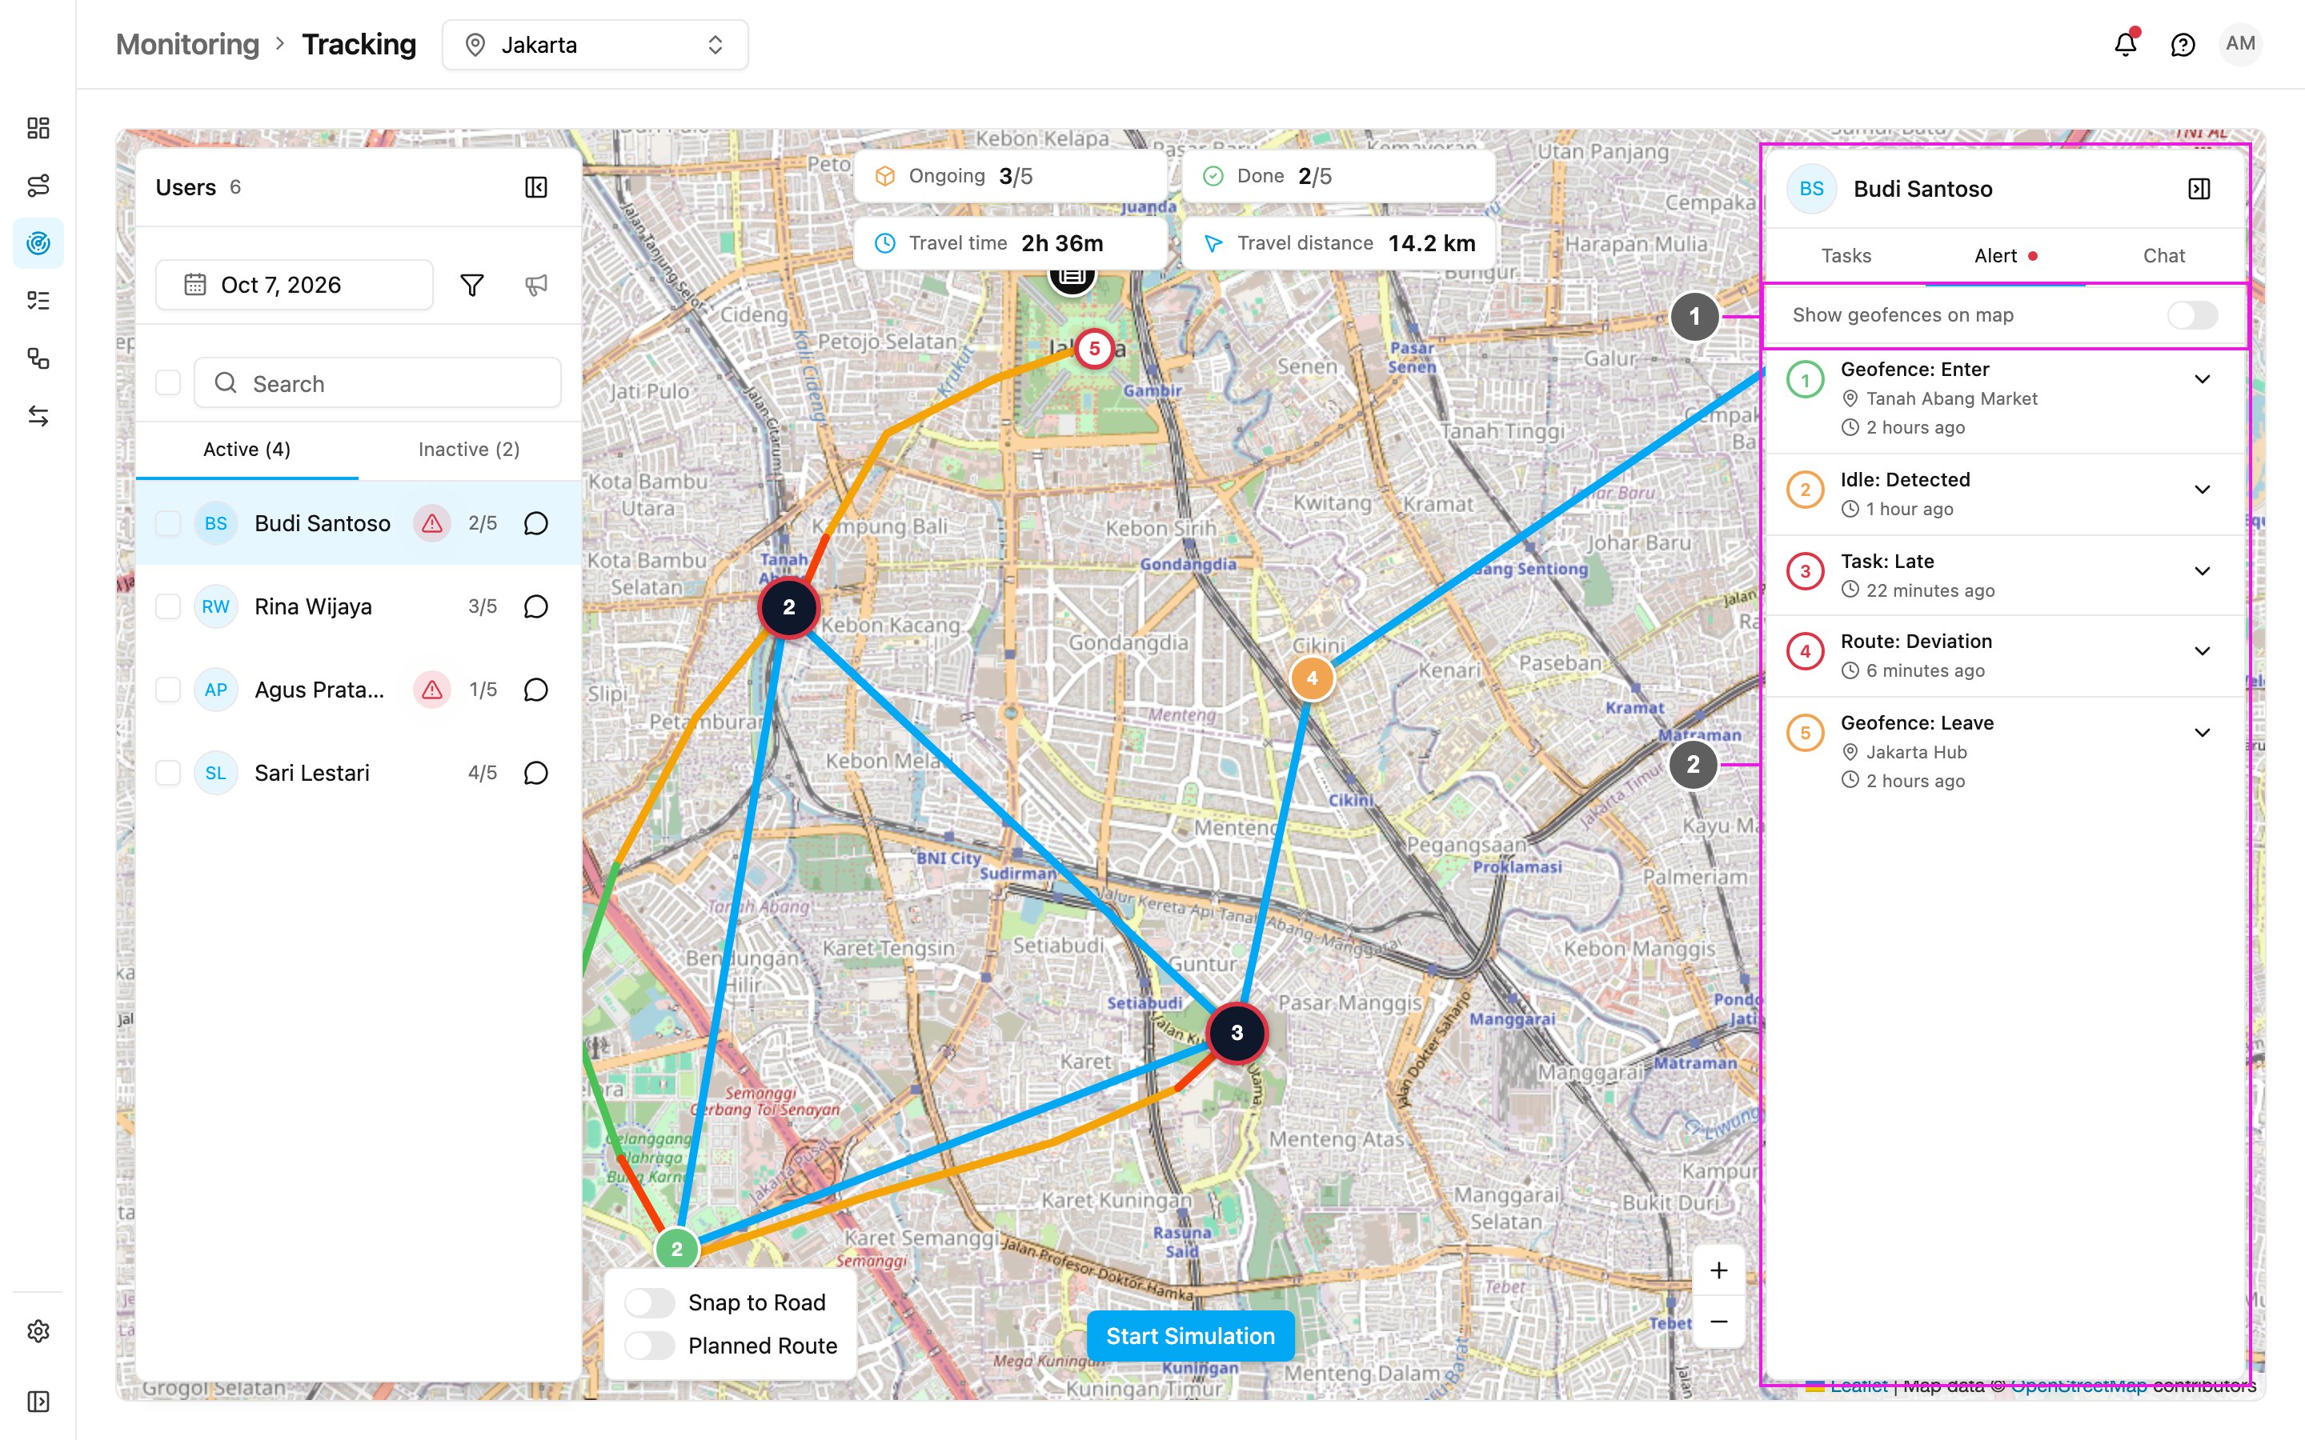
Task: Select the tracking radar sidebar icon
Action: [x=38, y=243]
